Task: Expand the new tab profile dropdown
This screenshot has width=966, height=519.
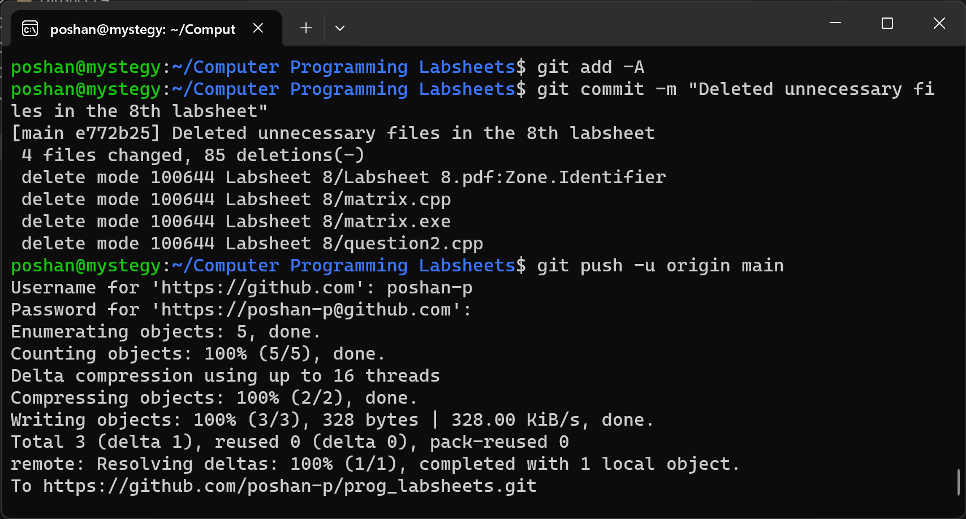Action: [339, 28]
